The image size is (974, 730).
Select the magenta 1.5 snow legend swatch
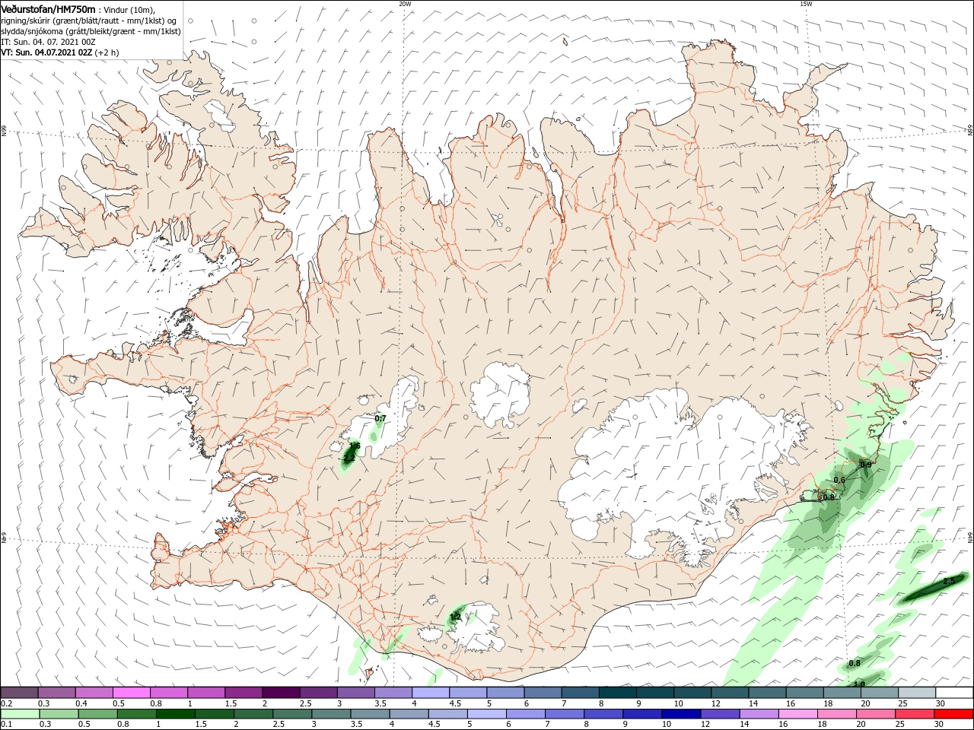point(243,693)
